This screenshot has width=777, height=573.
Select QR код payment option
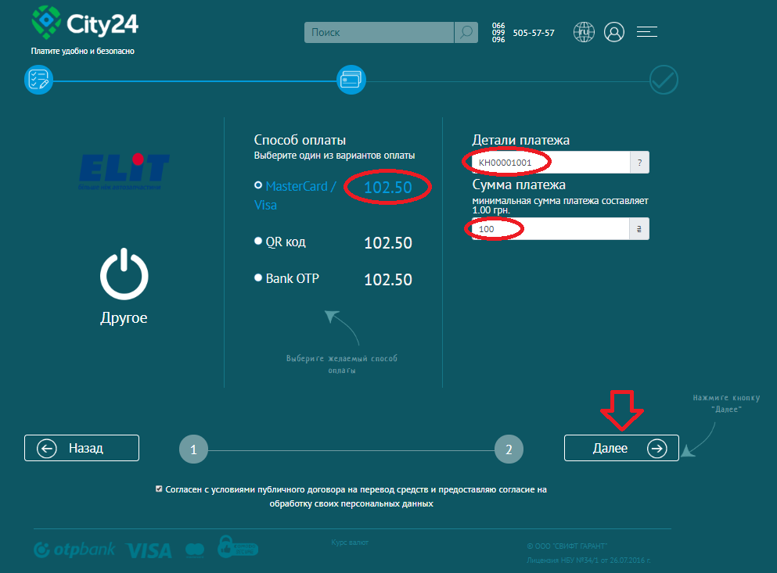point(258,242)
